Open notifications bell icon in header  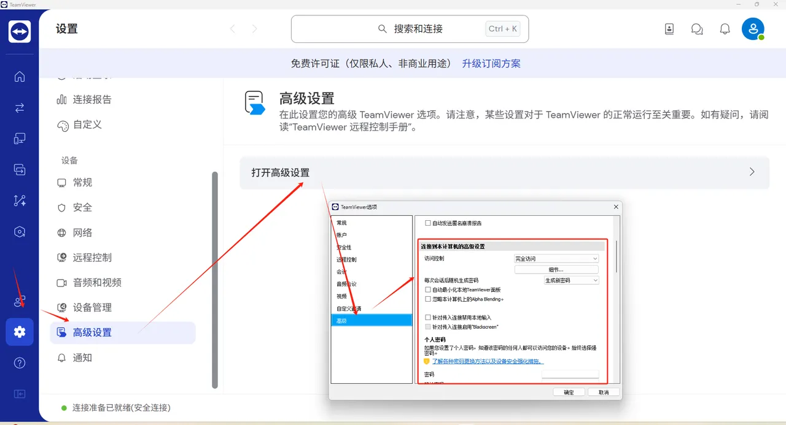coord(725,29)
